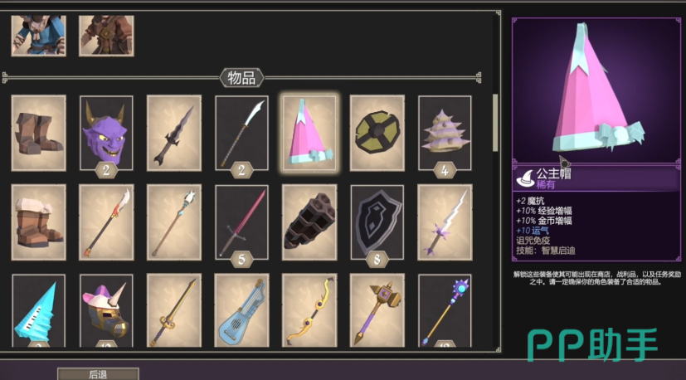
Task: Pick the blue lyre harp item
Action: coord(241,310)
